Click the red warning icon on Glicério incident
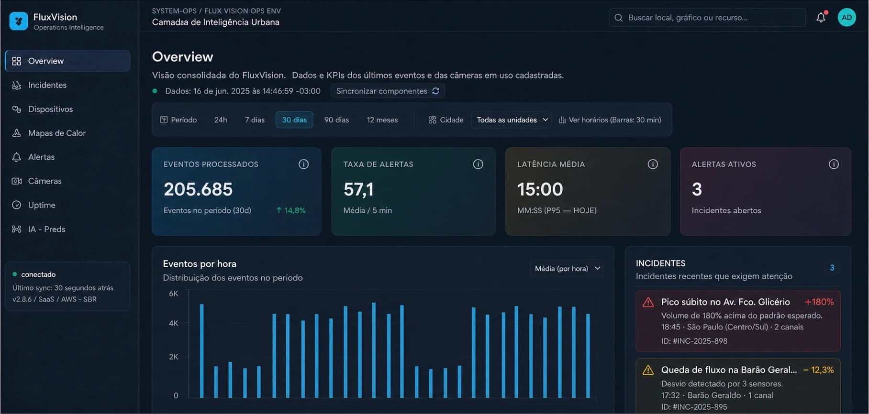The height and width of the screenshot is (414, 869). (x=648, y=302)
